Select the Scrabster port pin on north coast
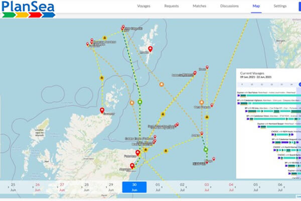Image resolution: width=301 pixels, height=201 pixels. coord(102,110)
